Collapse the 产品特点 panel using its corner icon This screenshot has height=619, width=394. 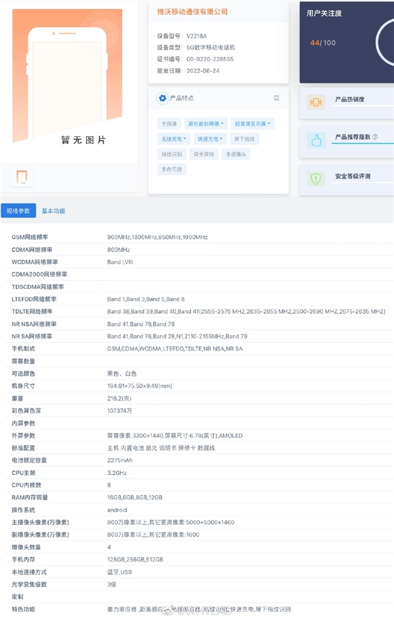tap(276, 98)
